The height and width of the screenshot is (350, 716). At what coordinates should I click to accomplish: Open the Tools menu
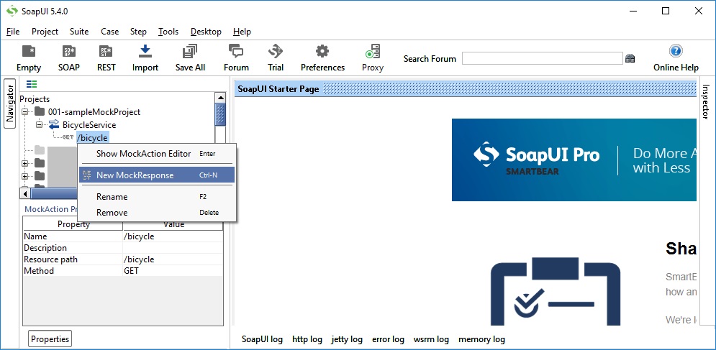168,32
